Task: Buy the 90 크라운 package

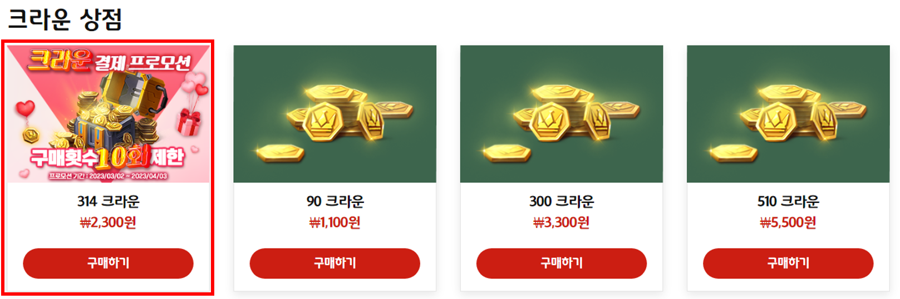Action: tap(335, 263)
